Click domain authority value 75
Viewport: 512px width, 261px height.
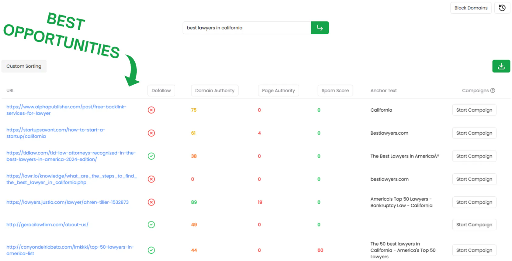194,110
